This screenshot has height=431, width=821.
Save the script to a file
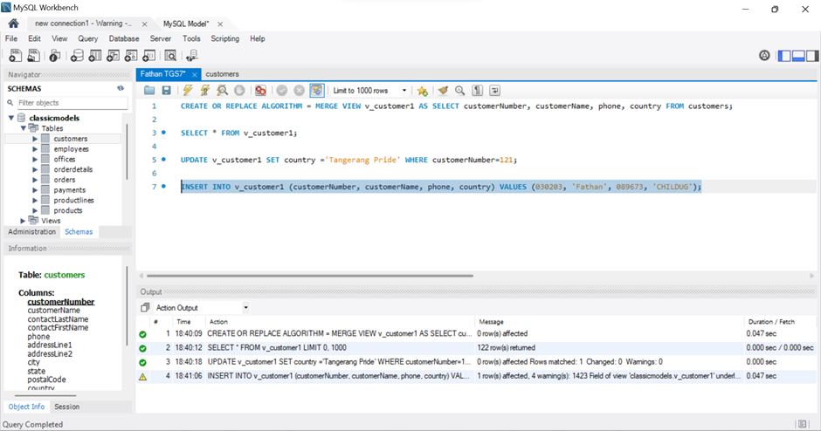tap(166, 91)
